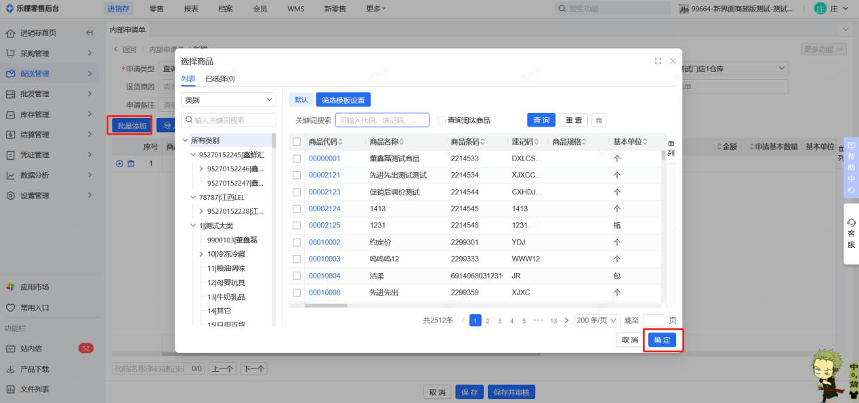Click the 应用市场 app market icon
Screen dimensions: 859x403
pyautogui.click(x=10, y=287)
